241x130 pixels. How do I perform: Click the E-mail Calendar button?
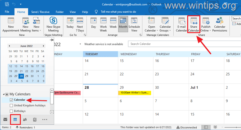click(181, 25)
